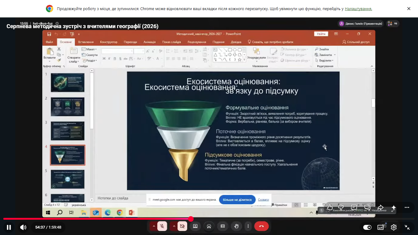The image size is (418, 235).
Task: Dislike the video with the thumbs-down icon
Action: (x=341, y=207)
